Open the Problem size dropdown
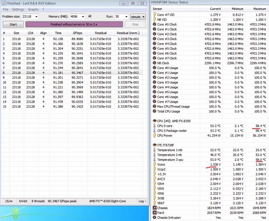Screen dimensions: 269x221 pos(36,16)
